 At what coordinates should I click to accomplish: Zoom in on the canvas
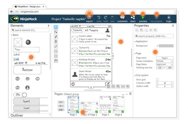(118, 86)
